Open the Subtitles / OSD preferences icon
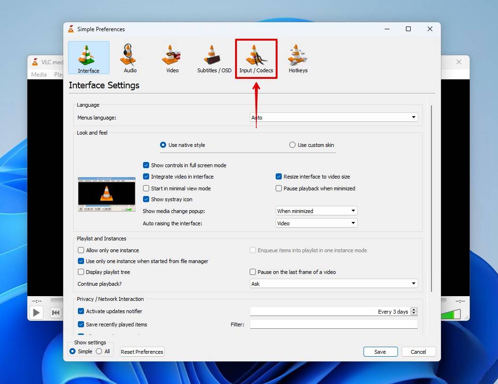 214,58
